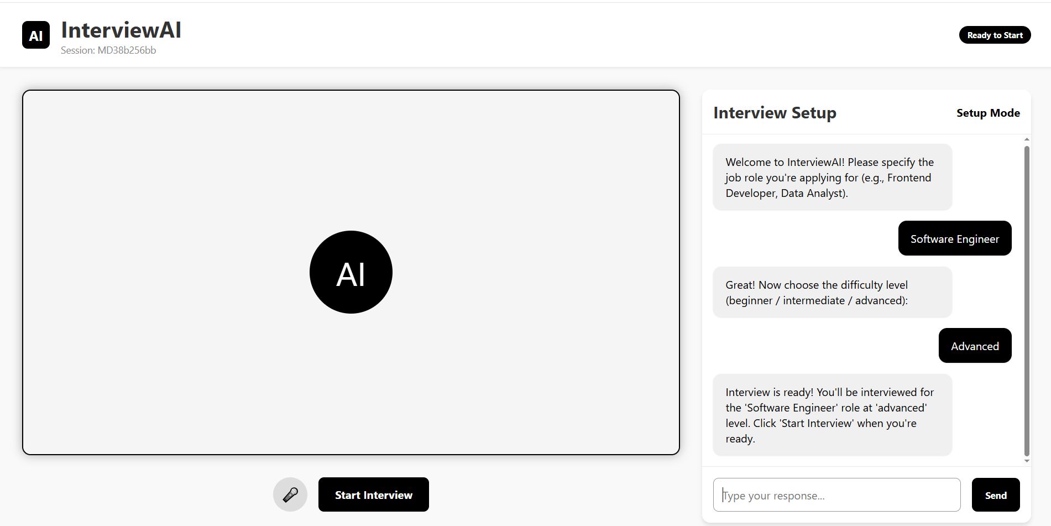Start the interview with Start Interview button
The width and height of the screenshot is (1051, 526).
pyautogui.click(x=374, y=494)
